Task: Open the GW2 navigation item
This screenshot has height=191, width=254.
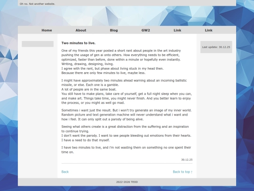Action: coord(146,30)
